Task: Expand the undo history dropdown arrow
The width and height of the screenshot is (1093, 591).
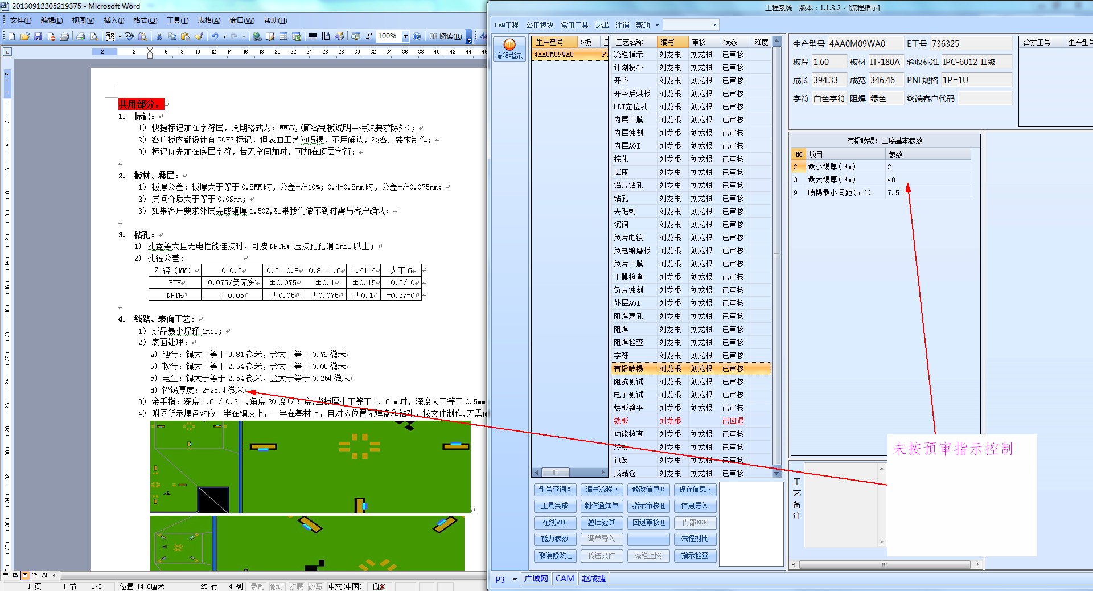Action: click(224, 36)
